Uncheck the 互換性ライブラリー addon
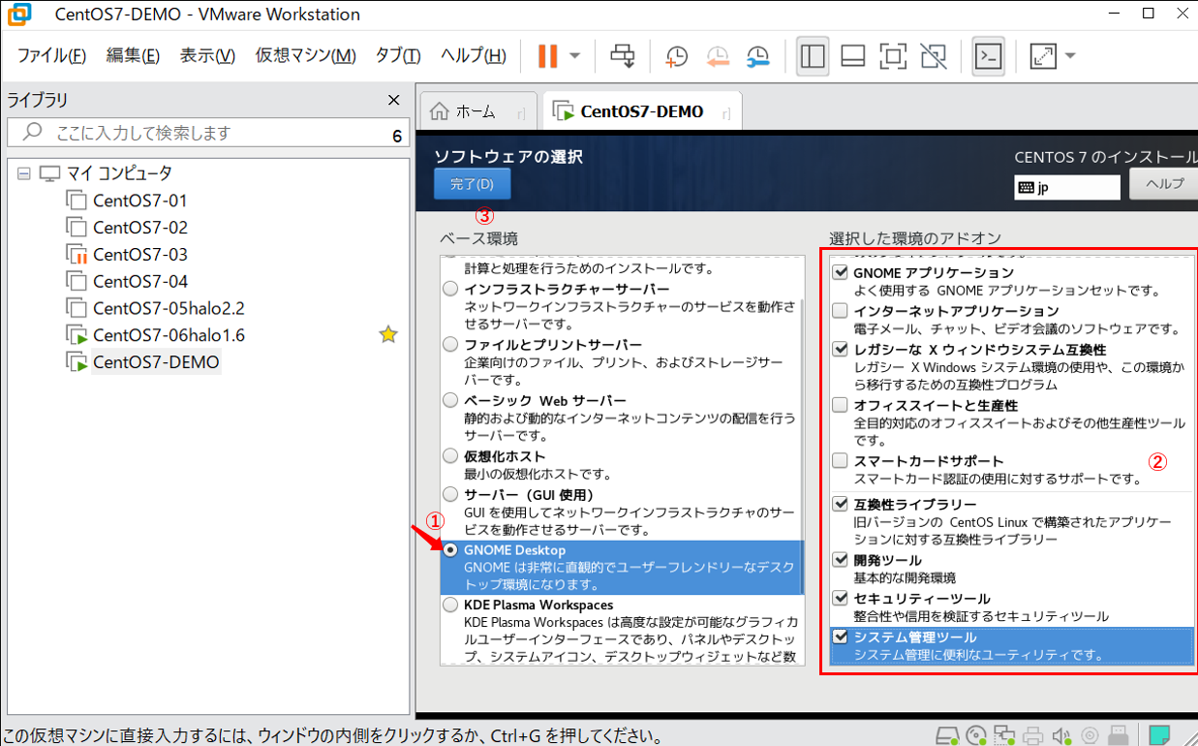 tap(840, 505)
